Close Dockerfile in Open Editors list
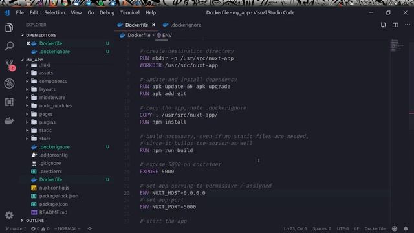This screenshot has width=414, height=233. [x=28, y=43]
